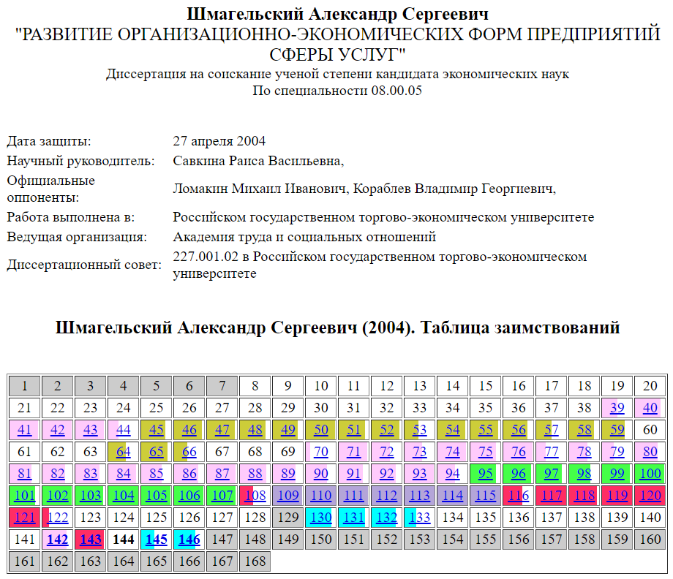Click opponents text "Ломакин Михаил Иванович"
Viewport: 673px width, 579px height.
(x=259, y=189)
